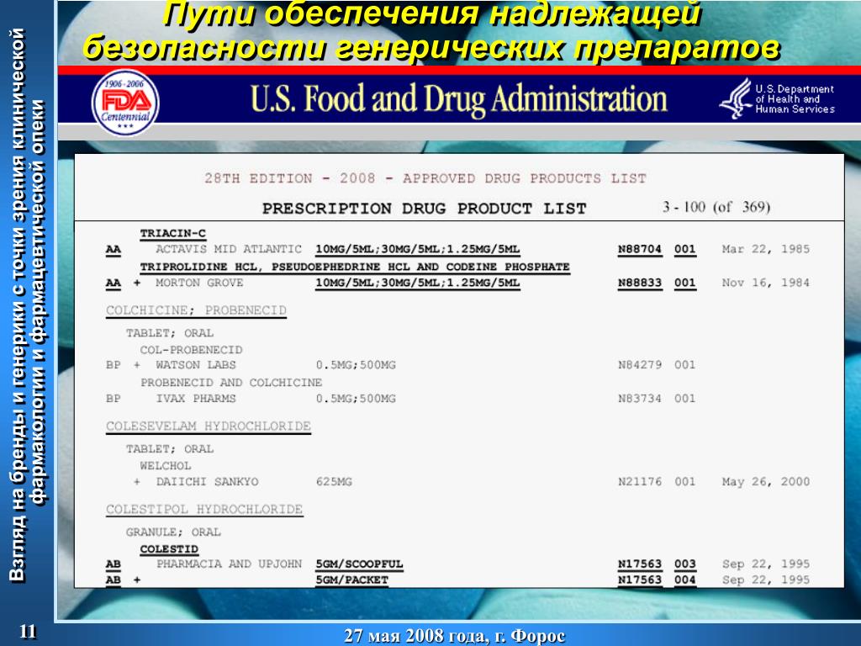Click the TRIPROLIDINE HCL, PSEUDOEPHEDRINE HCL AND CODEINE PHOSPHATE name
The image size is (861, 646).
click(355, 267)
